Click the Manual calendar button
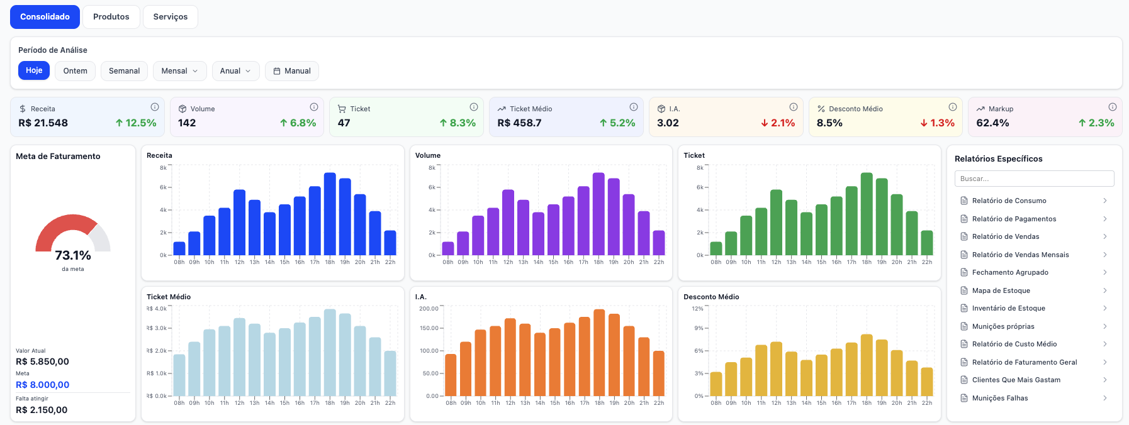Image resolution: width=1129 pixels, height=425 pixels. tap(292, 71)
